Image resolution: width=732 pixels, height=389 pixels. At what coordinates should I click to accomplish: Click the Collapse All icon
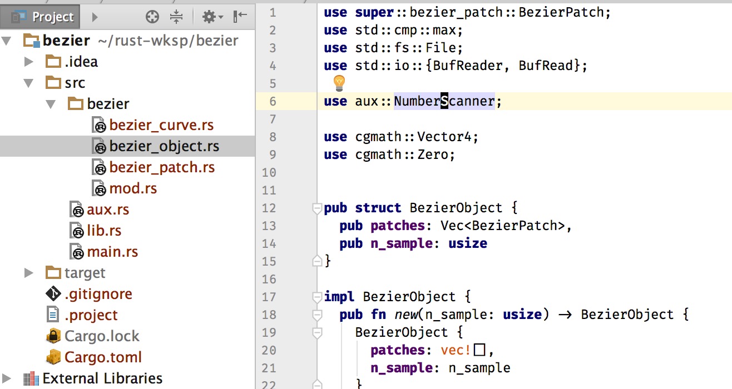tap(176, 17)
